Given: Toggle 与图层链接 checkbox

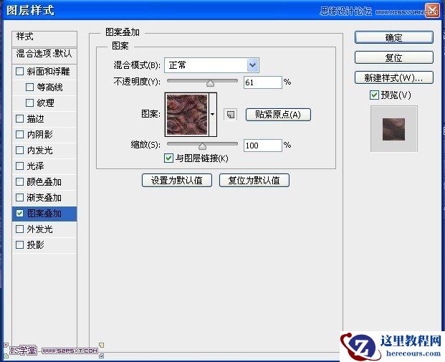Looking at the screenshot, I should coord(168,158).
